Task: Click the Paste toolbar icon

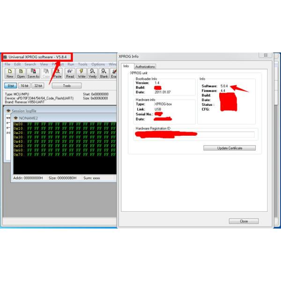Action: click(x=58, y=73)
